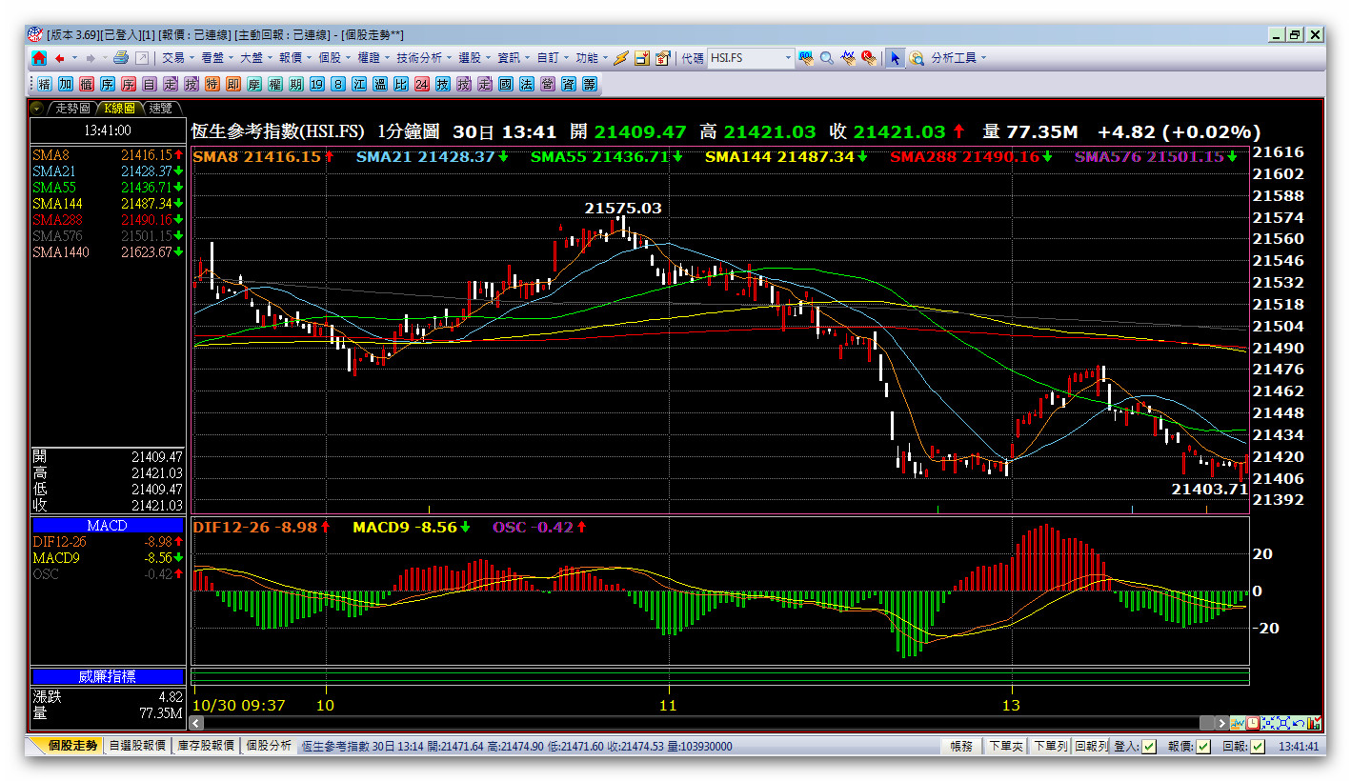Open the 個股分析 bottom tab
Viewport: 1351px width, 781px height.
269,746
